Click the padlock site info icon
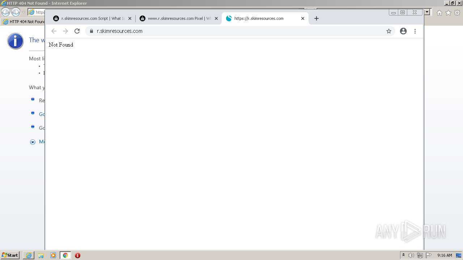 [92, 31]
